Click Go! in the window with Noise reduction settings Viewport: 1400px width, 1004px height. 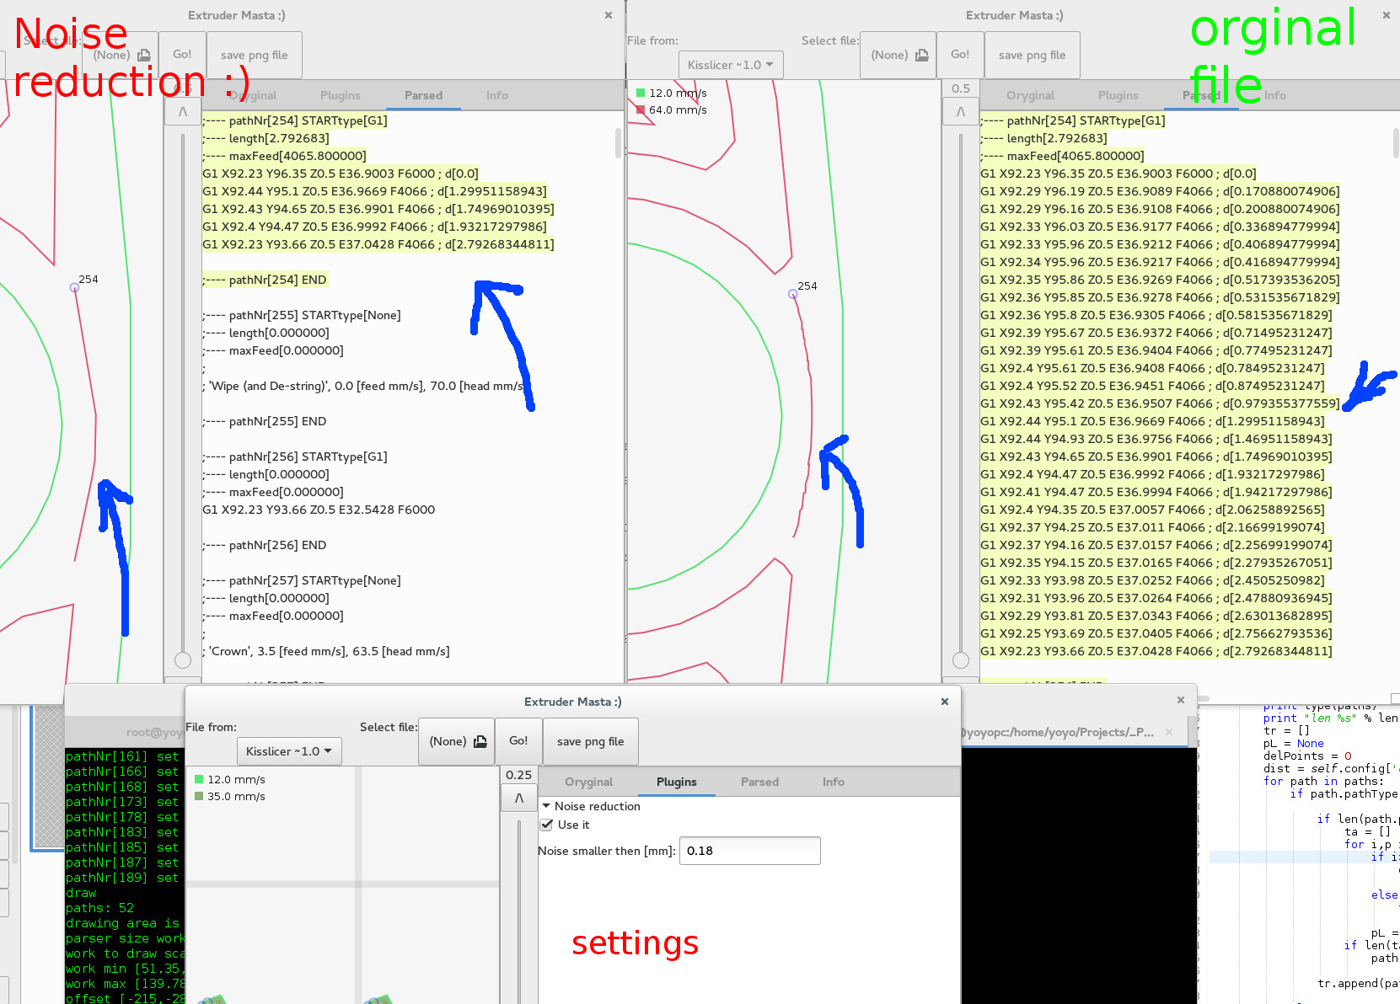click(518, 741)
